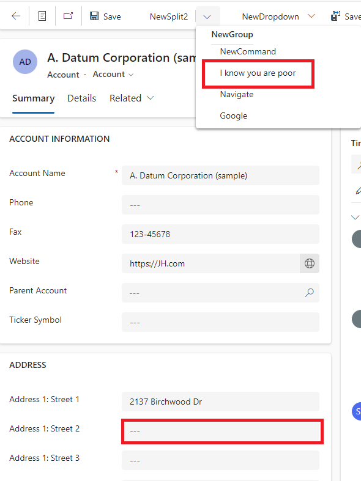The height and width of the screenshot is (481, 361).
Task: Click the Ticker Symbol label
Action: (x=35, y=320)
